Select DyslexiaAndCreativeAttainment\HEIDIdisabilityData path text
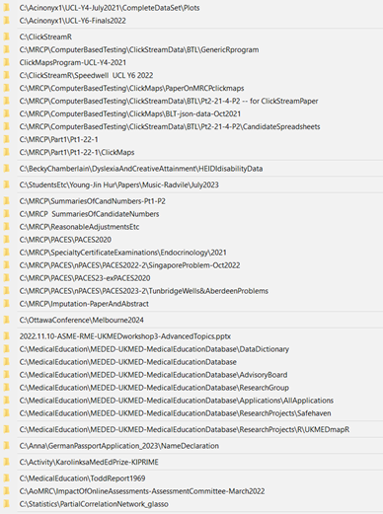 pyautogui.click(x=141, y=169)
